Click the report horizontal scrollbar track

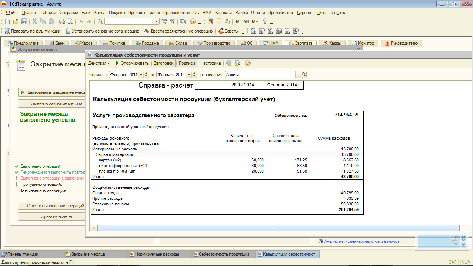[278, 228]
